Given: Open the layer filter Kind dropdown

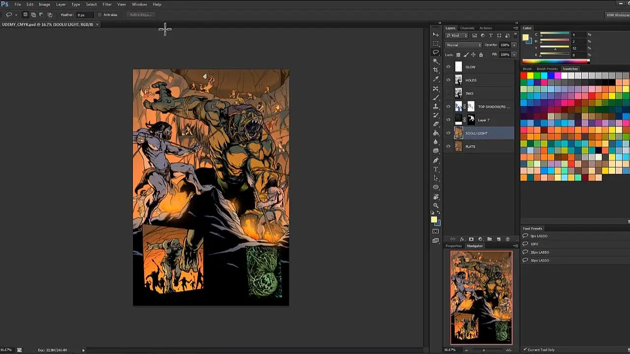Looking at the screenshot, I should (456, 35).
